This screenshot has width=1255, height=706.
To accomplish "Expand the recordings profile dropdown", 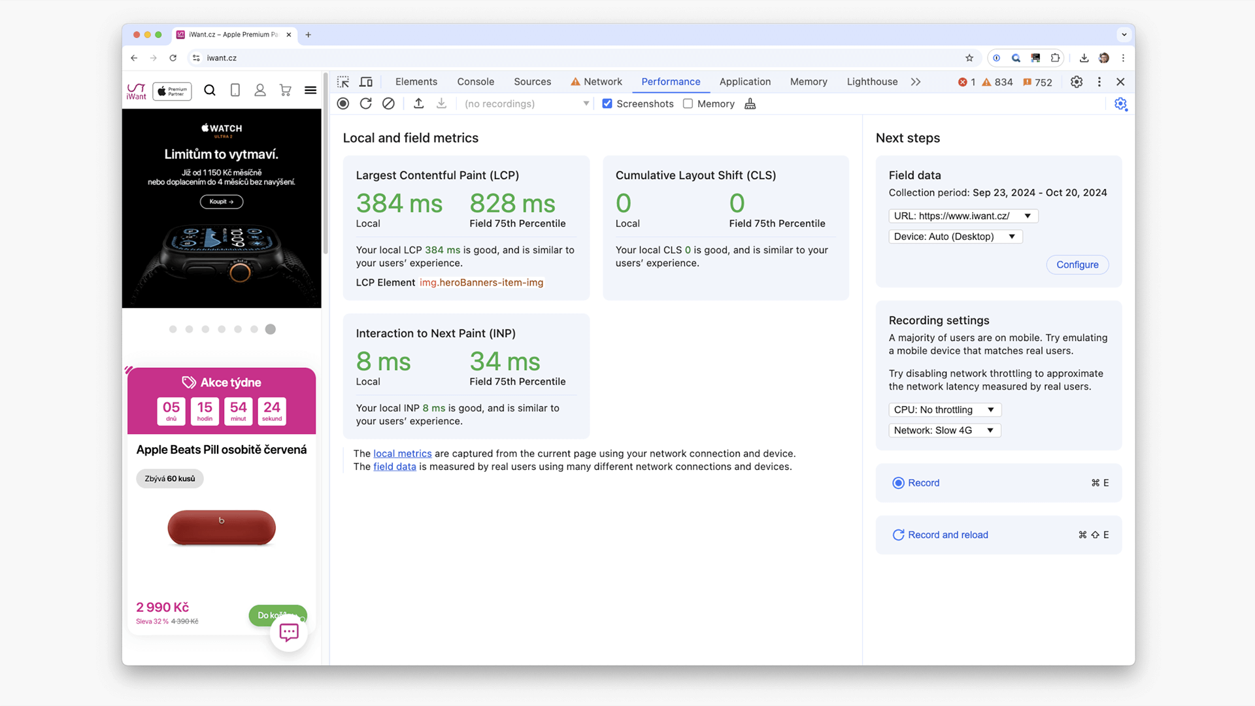I will click(587, 103).
